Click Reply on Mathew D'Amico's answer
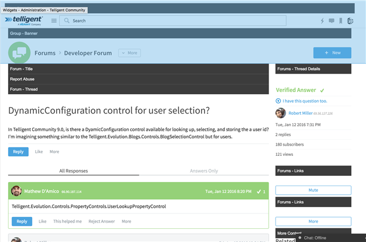 click(22, 221)
